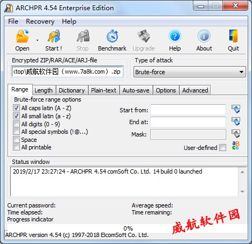Click the Quit door icon
The image size is (252, 244).
234,37
